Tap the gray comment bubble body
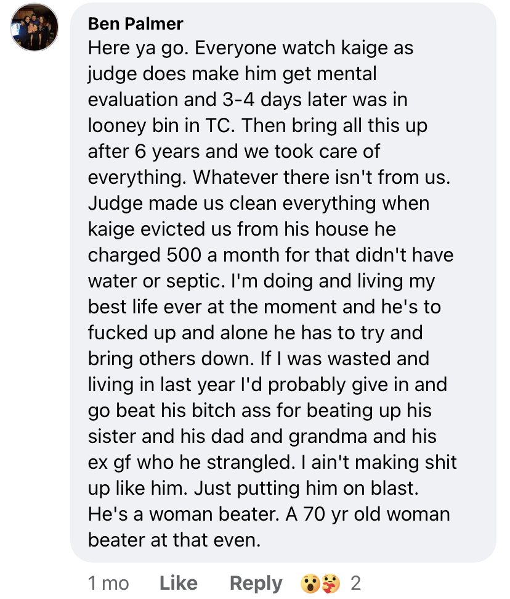510x599 pixels. 283,283
